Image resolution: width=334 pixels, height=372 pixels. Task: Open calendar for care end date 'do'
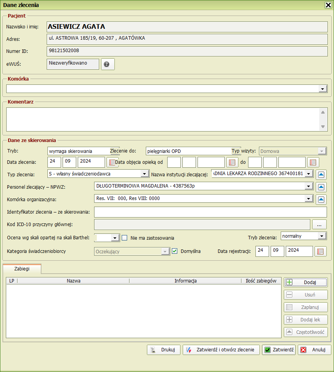tap(313, 162)
